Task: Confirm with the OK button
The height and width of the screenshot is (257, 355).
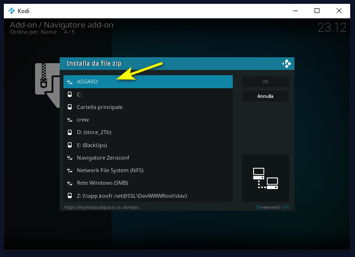Action: click(266, 82)
